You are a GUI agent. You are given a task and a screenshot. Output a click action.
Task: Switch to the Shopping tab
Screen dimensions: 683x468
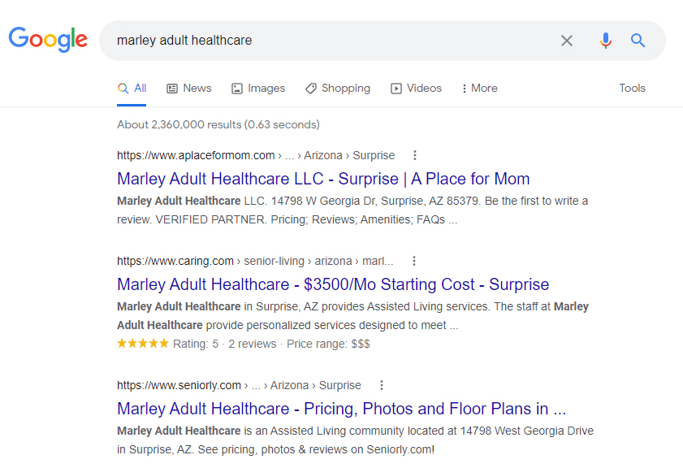[338, 88]
